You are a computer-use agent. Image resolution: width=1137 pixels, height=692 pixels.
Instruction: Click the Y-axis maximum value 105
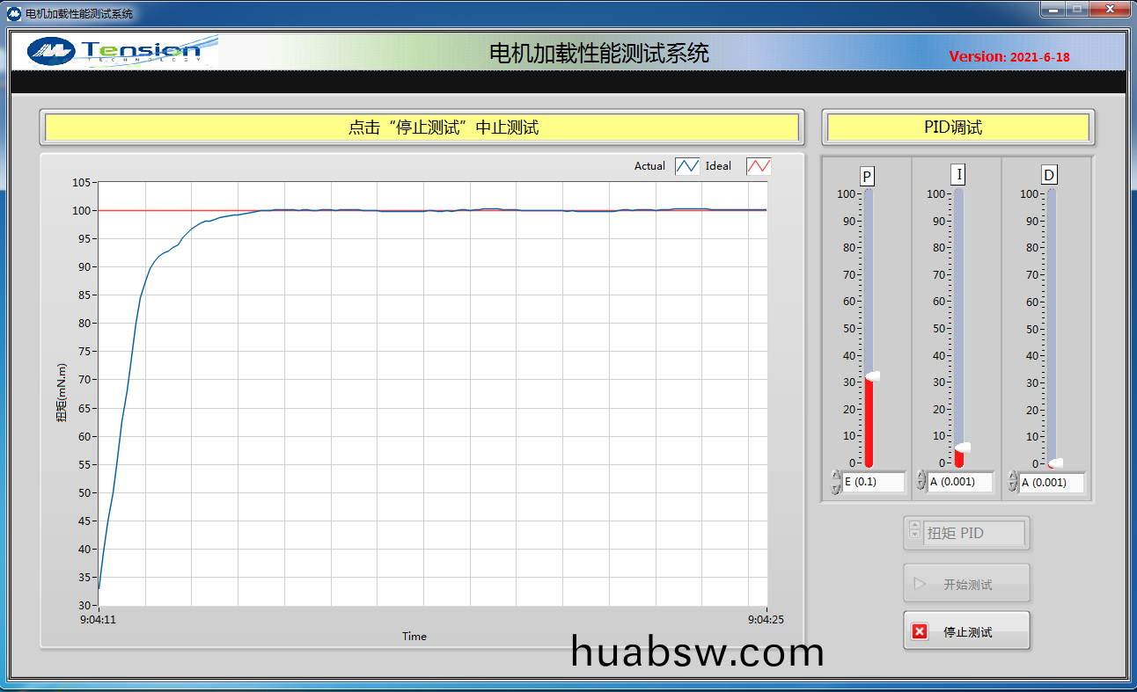pos(82,182)
